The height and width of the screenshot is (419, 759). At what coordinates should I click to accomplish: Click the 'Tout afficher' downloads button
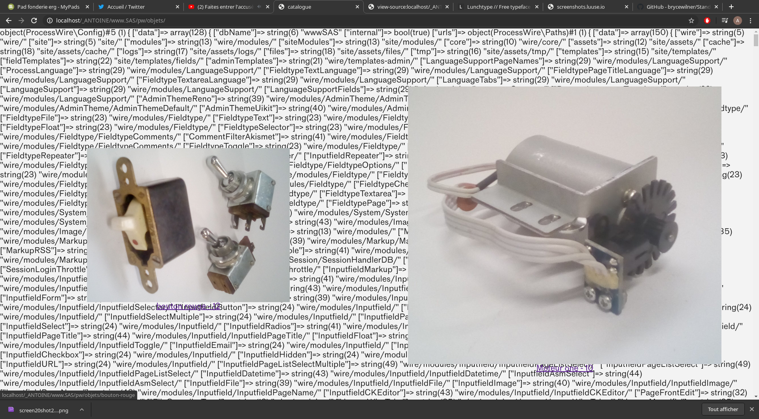[x=723, y=410]
